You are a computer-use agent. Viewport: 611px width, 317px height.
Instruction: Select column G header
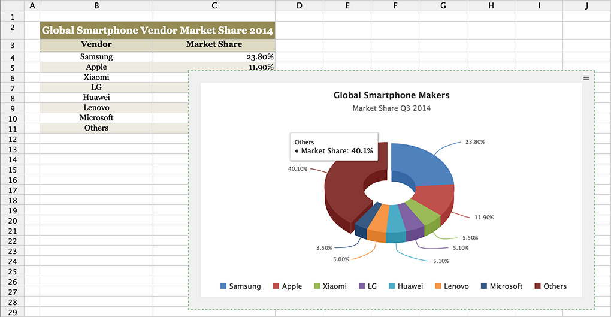point(443,5)
